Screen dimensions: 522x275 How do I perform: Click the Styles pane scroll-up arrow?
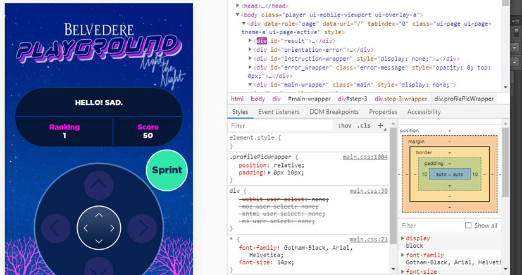click(x=393, y=123)
